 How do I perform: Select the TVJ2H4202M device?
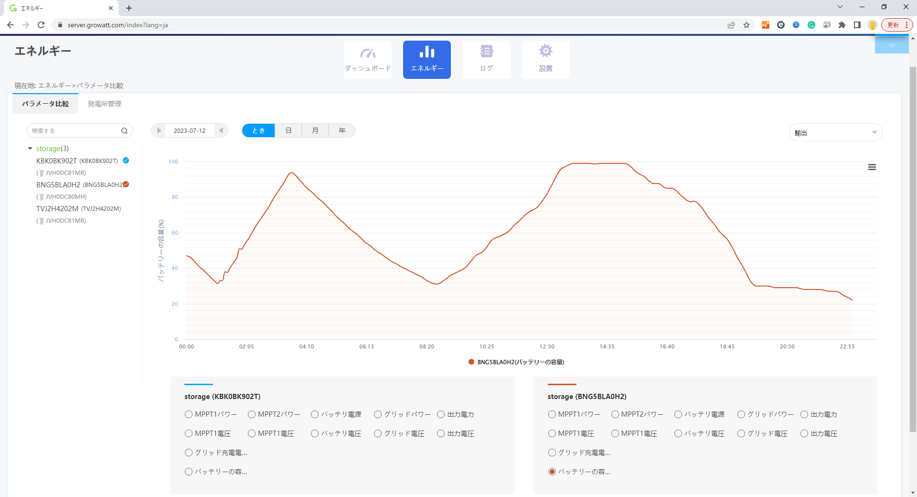pos(57,209)
